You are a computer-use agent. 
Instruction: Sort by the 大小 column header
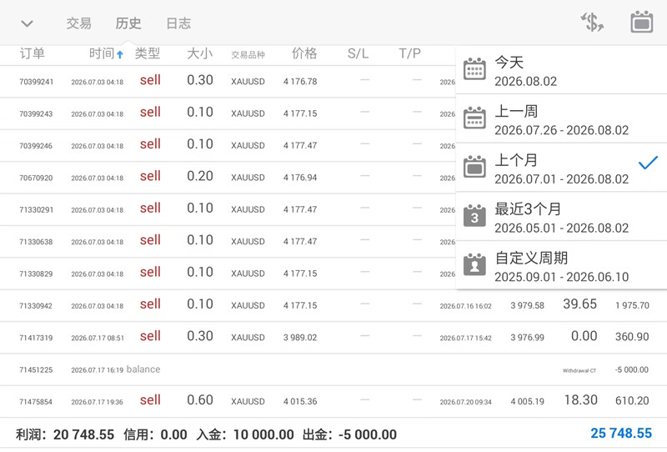(x=199, y=53)
